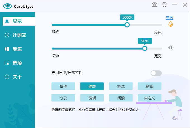Click the color temperature slider handle at 5000K

[x=127, y=25]
